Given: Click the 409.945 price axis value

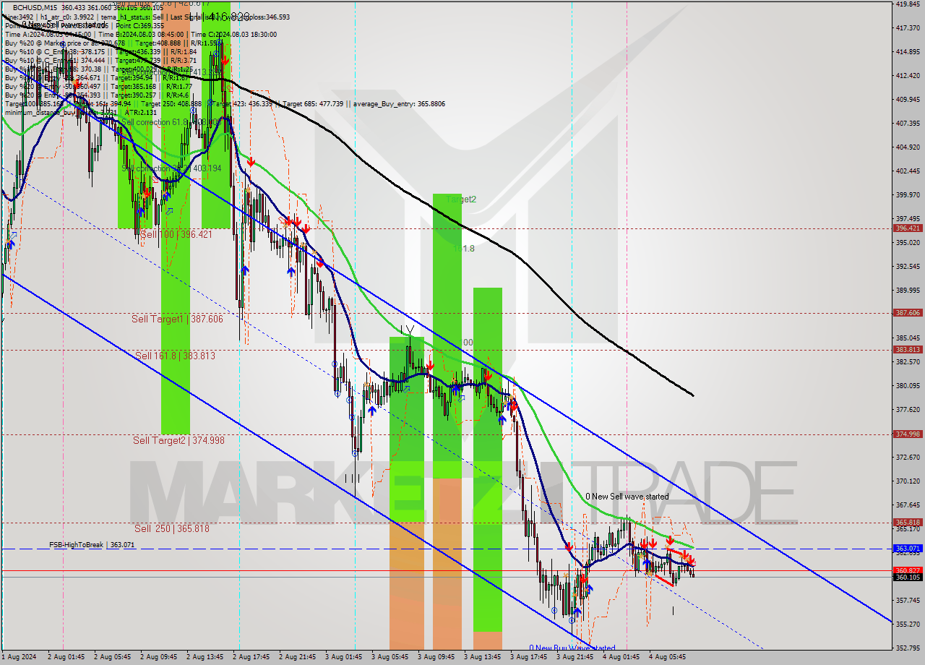Looking at the screenshot, I should [x=908, y=99].
